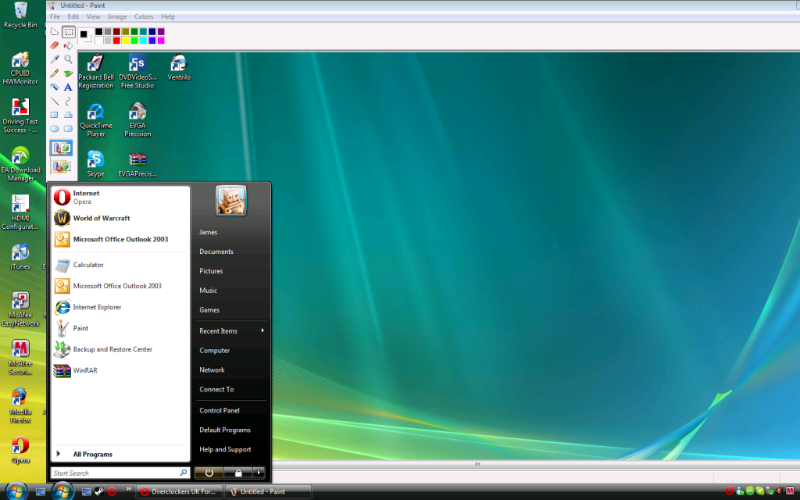Pick the yellow color swatch in palette
Viewport: 800px width, 500px height.
126,41
